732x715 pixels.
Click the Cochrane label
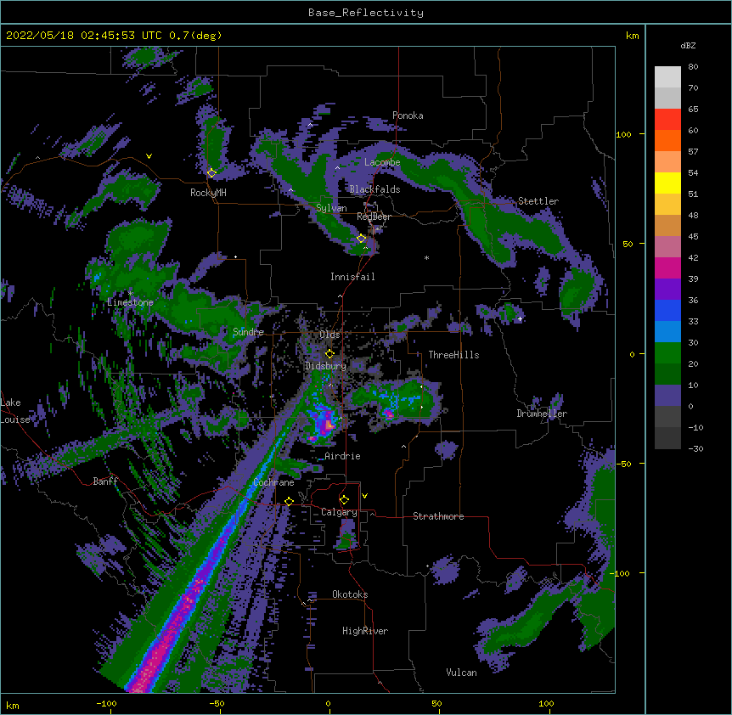[x=273, y=482]
